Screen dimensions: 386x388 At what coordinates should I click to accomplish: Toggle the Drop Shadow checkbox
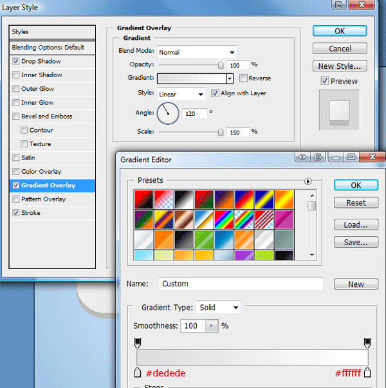tap(16, 61)
